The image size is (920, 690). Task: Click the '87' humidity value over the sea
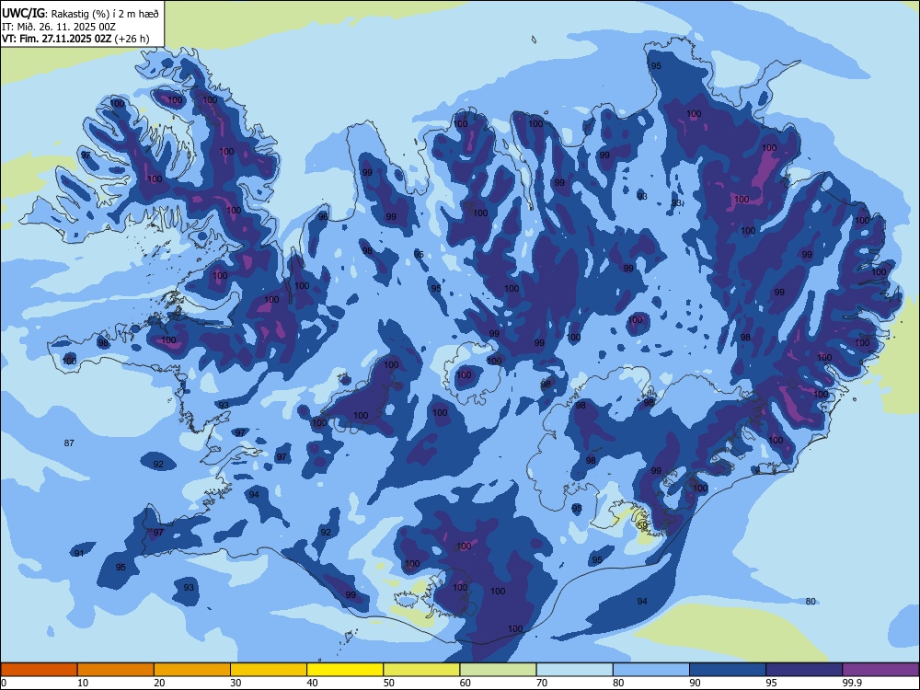click(69, 443)
